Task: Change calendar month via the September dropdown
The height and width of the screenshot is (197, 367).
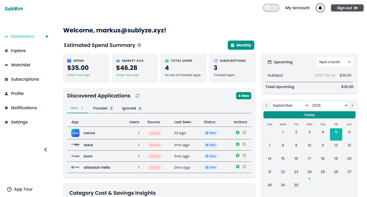Action: [x=290, y=105]
